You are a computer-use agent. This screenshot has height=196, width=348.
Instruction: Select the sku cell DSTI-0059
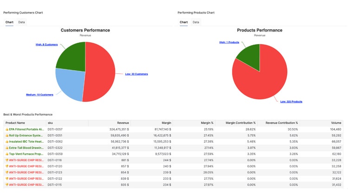tap(55, 154)
